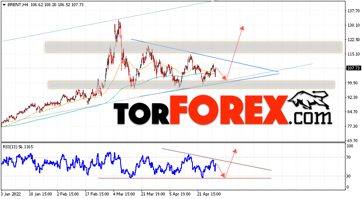Click the 21 Apr 15:00 date label
363x199 pixels.
(209, 194)
